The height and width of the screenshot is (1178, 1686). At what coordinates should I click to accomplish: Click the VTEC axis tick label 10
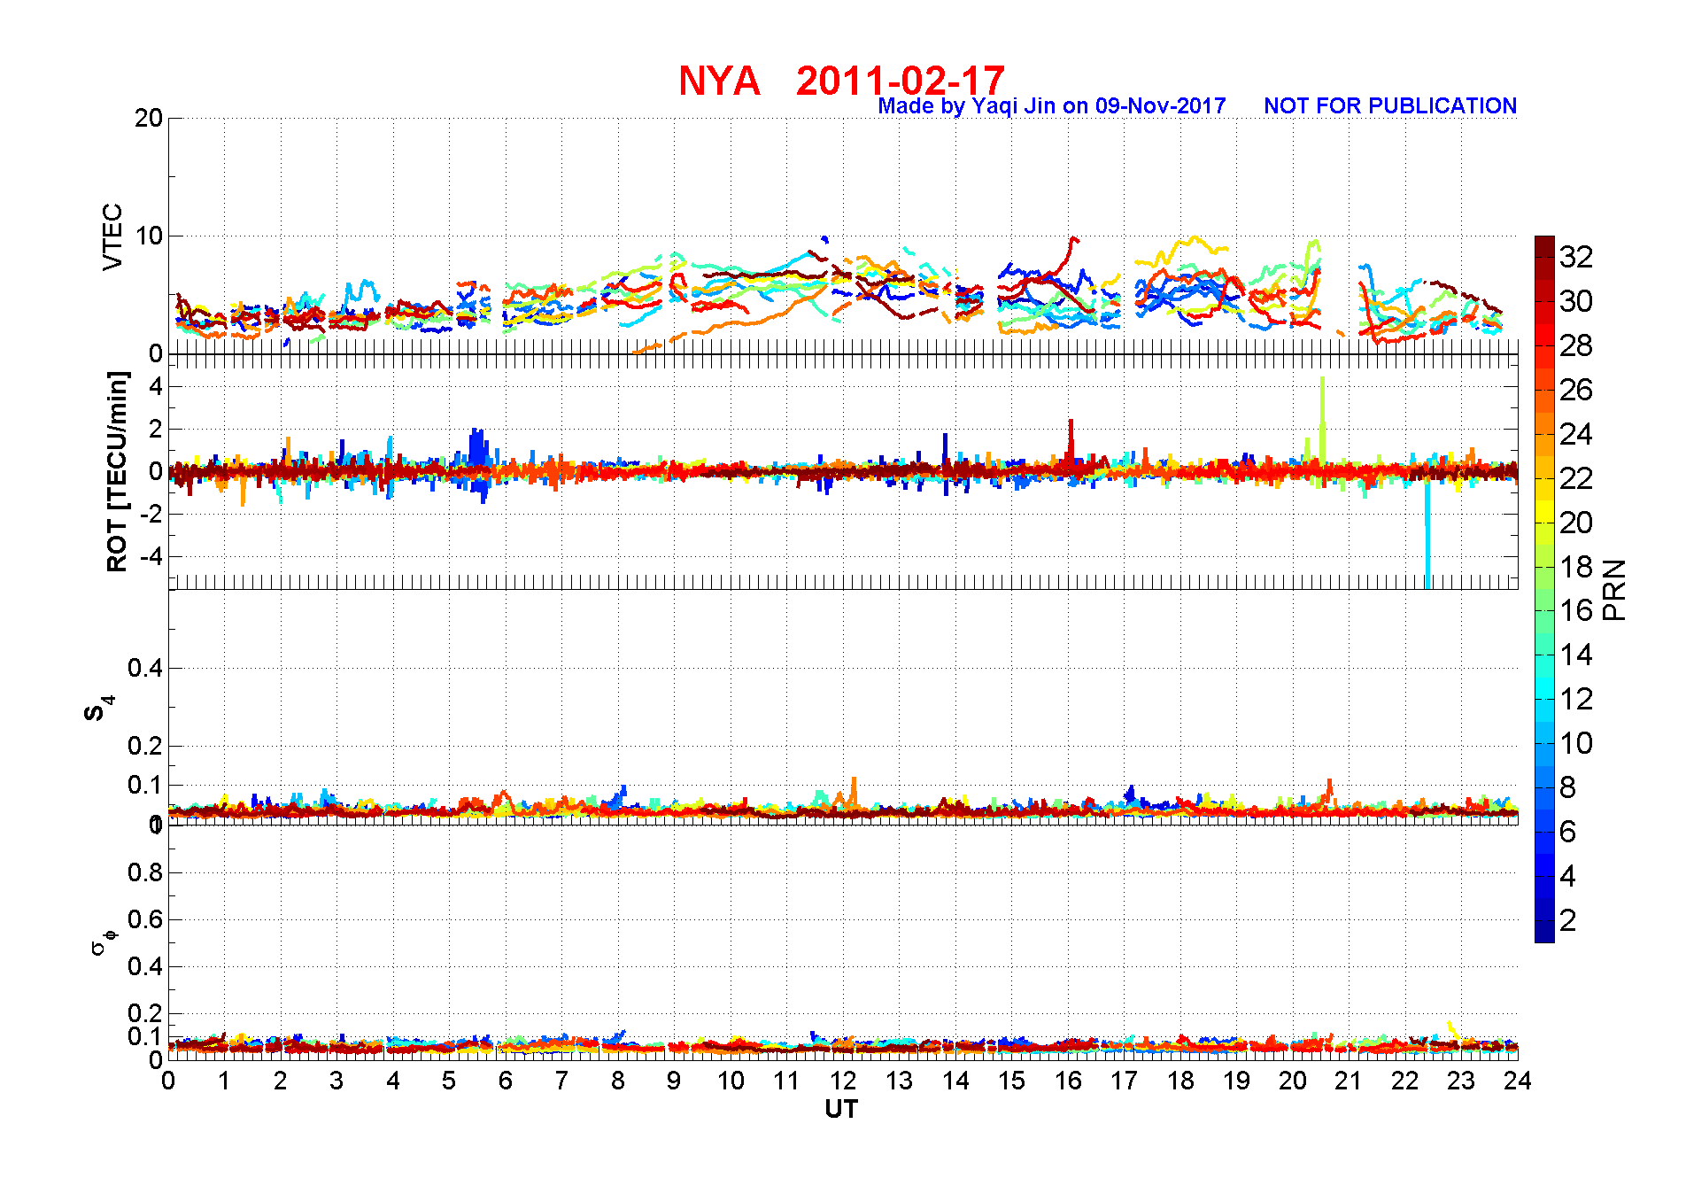pos(149,236)
